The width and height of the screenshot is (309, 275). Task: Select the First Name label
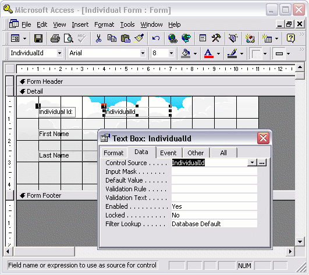[54, 134]
